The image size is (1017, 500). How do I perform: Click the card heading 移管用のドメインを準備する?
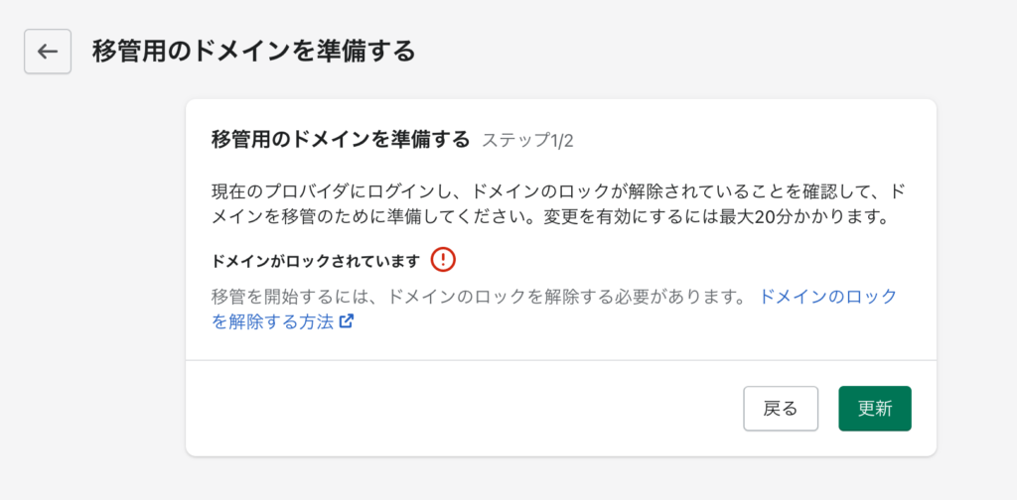click(x=341, y=140)
